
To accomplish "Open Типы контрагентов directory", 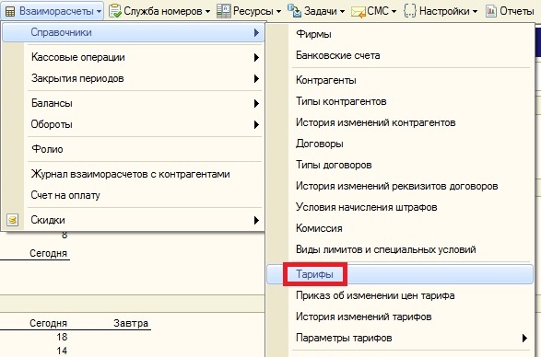I will [x=400, y=101].
